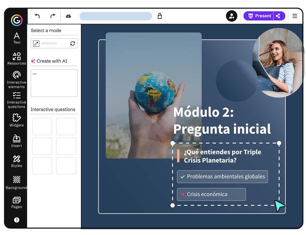306x235 pixels.
Task: Open sharing options via share icon
Action: pyautogui.click(x=278, y=16)
